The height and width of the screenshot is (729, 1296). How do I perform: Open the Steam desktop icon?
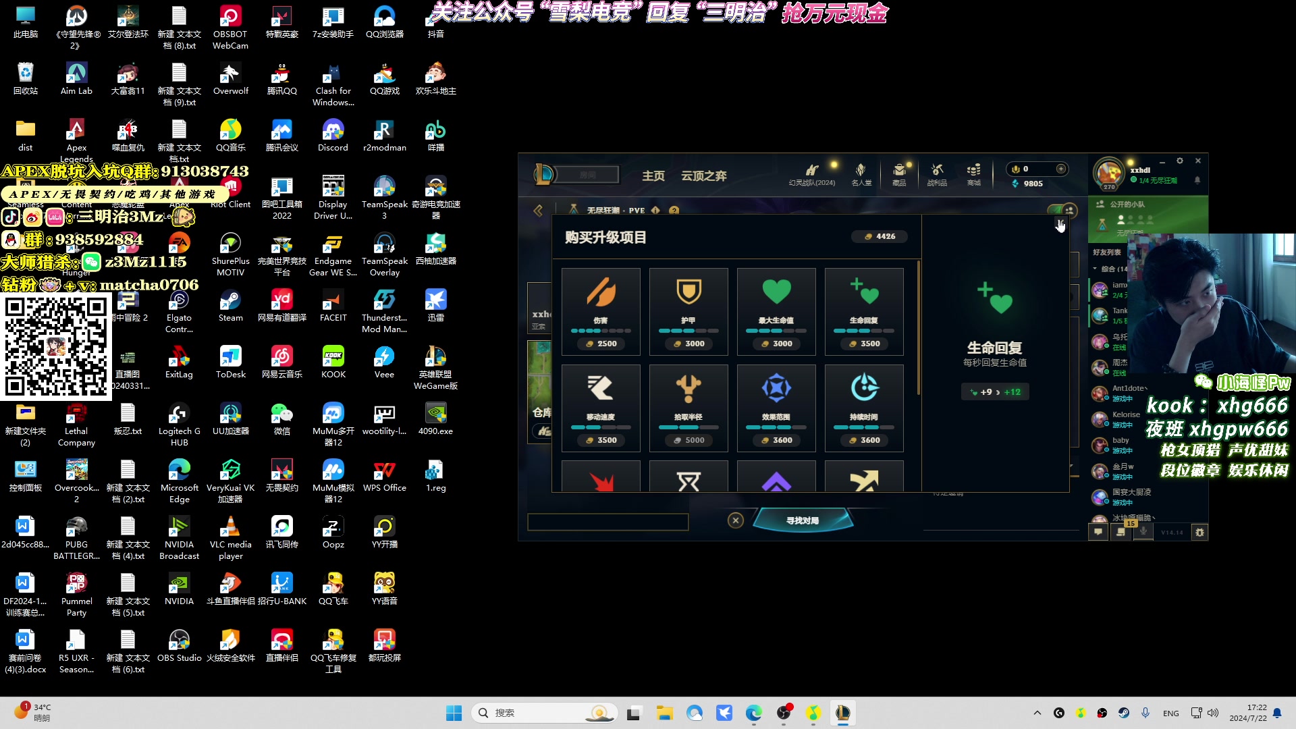pos(230,306)
